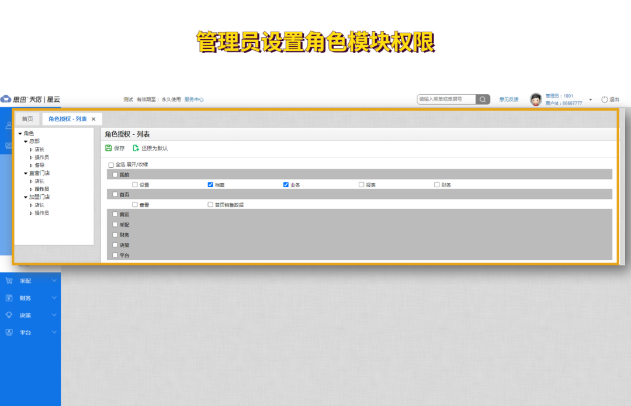Open the 财务 module icon in sidebar
This screenshot has width=631, height=406.
click(x=11, y=298)
